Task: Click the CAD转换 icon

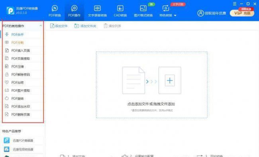Action: 120,8
